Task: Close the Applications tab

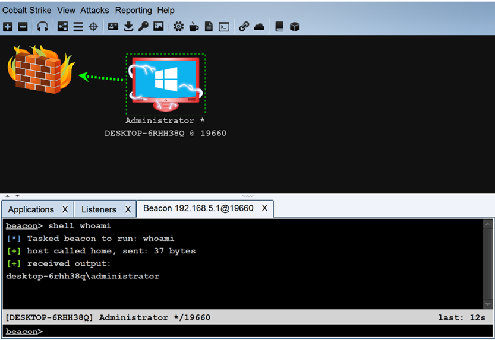Action: pos(65,209)
